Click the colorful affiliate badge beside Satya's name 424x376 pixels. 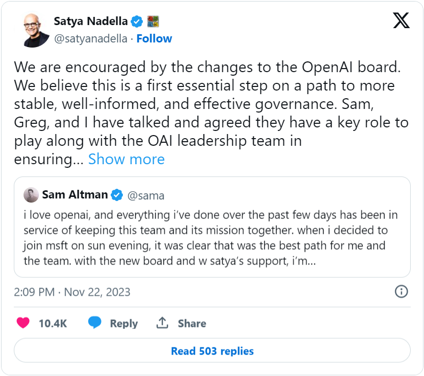point(153,21)
